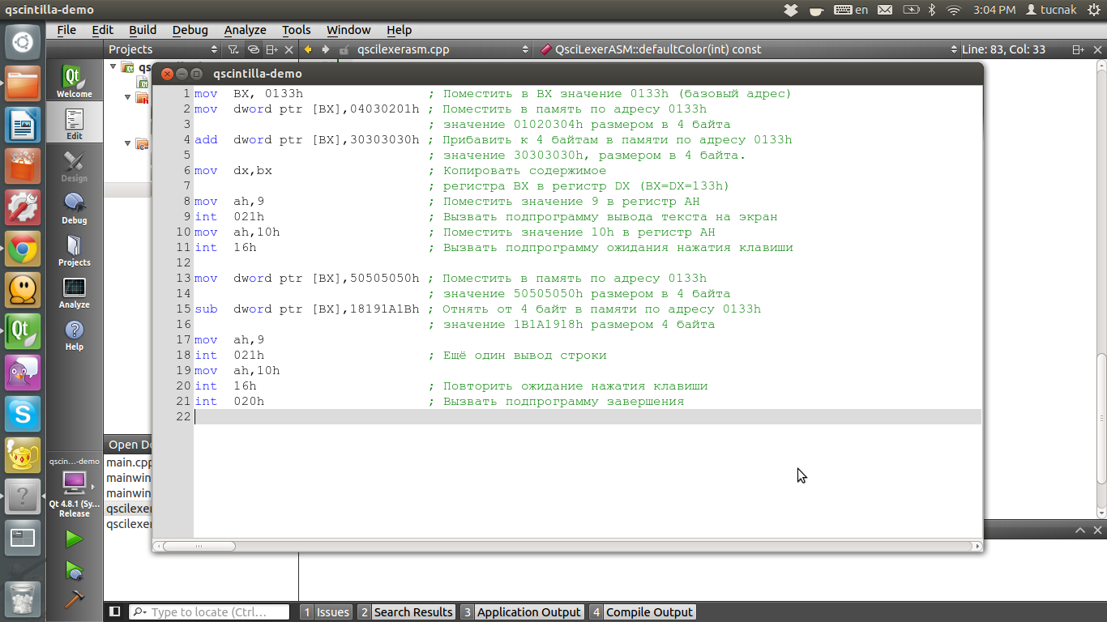The height and width of the screenshot is (622, 1107).
Task: Launch Google Chrome from the launcher
Action: pos(23,249)
